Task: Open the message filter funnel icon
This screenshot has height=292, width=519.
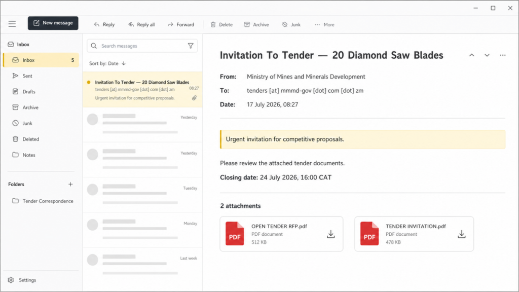Action: click(x=191, y=46)
